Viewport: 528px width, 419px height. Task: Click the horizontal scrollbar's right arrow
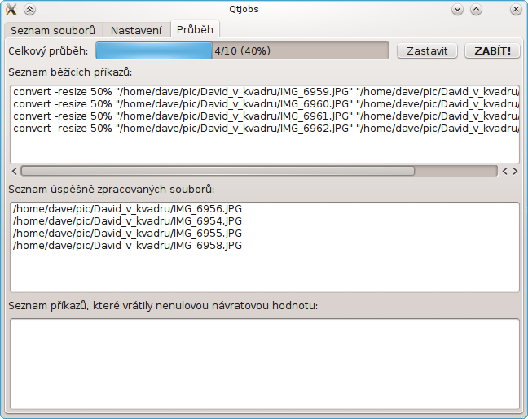pos(514,172)
